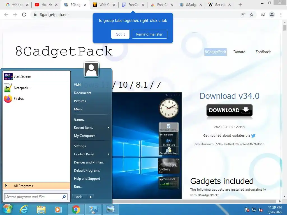Open Documents from Start menu
Screen dimensions: 287x215
pyautogui.click(x=82, y=93)
